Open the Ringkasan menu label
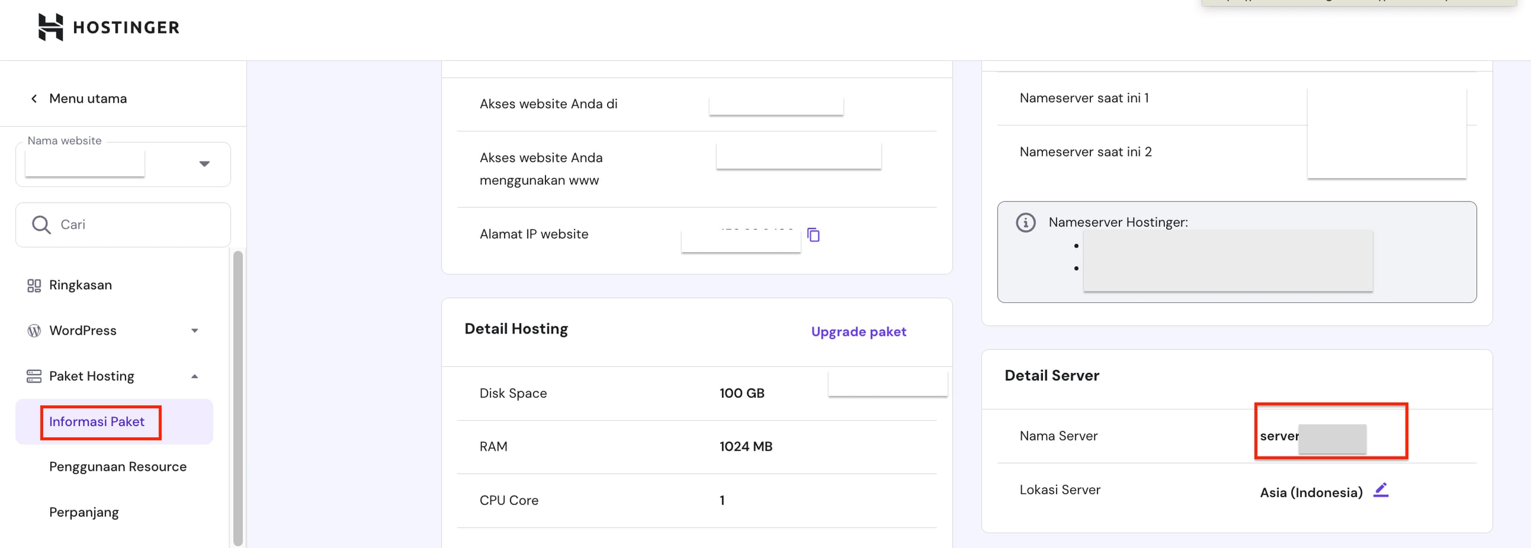 (x=80, y=286)
